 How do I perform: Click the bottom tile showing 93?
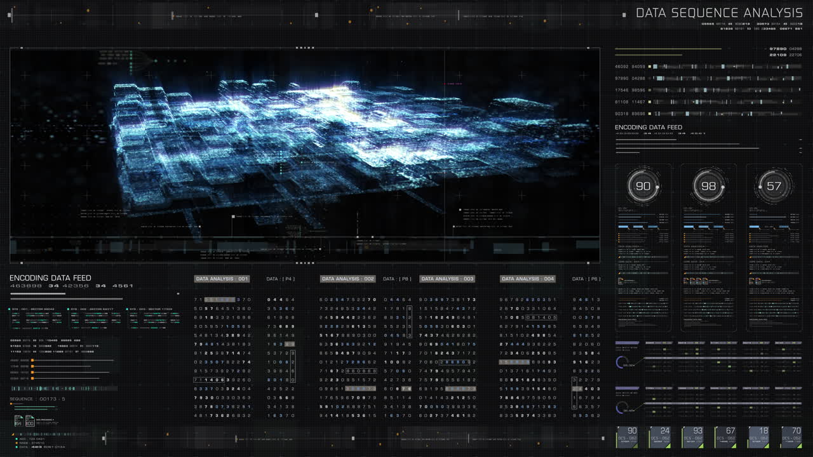692,437
